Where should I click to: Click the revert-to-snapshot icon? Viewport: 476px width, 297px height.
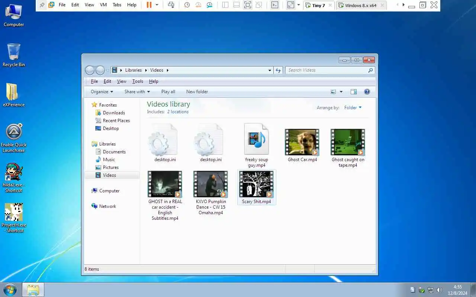click(x=198, y=5)
